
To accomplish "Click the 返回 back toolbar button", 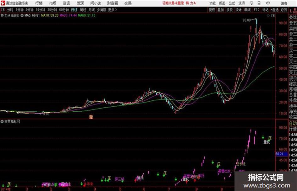I will [283, 10].
